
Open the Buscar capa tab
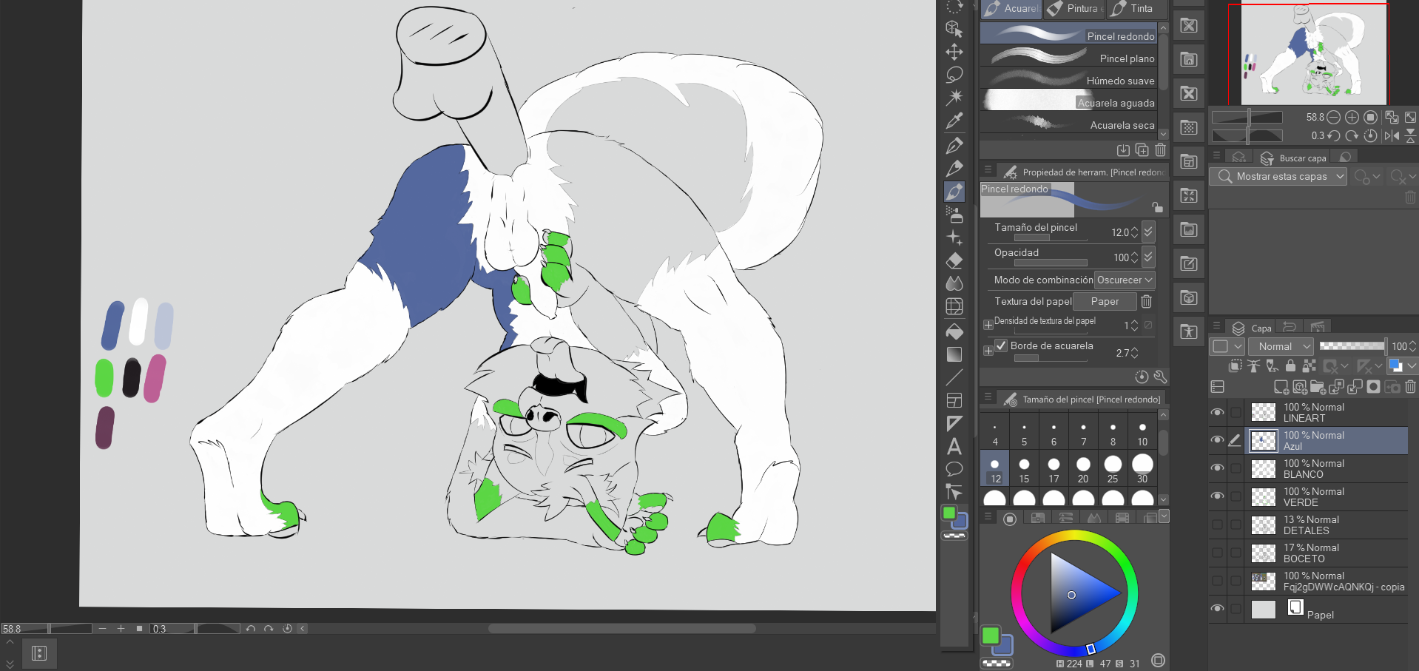[x=1294, y=158]
